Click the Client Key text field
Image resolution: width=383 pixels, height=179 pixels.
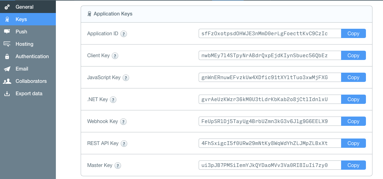tap(269, 55)
